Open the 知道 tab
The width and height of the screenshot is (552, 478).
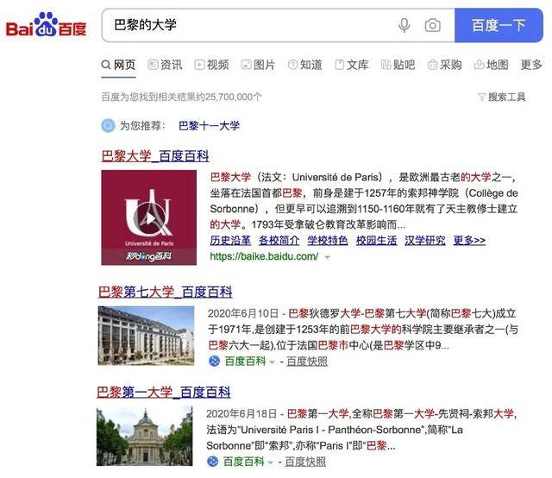tap(304, 65)
